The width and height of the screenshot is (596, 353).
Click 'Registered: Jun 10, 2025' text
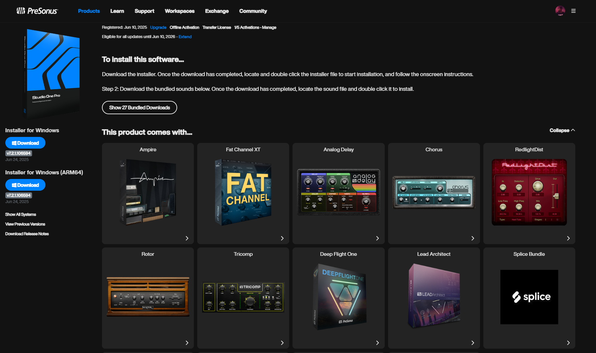pyautogui.click(x=124, y=27)
